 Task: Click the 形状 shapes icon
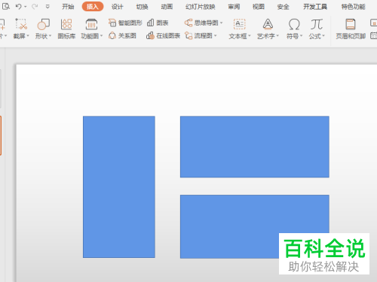43,24
